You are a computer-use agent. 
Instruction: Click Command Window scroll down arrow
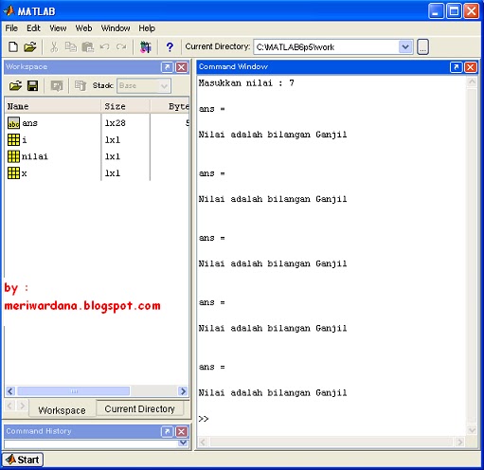(472, 430)
